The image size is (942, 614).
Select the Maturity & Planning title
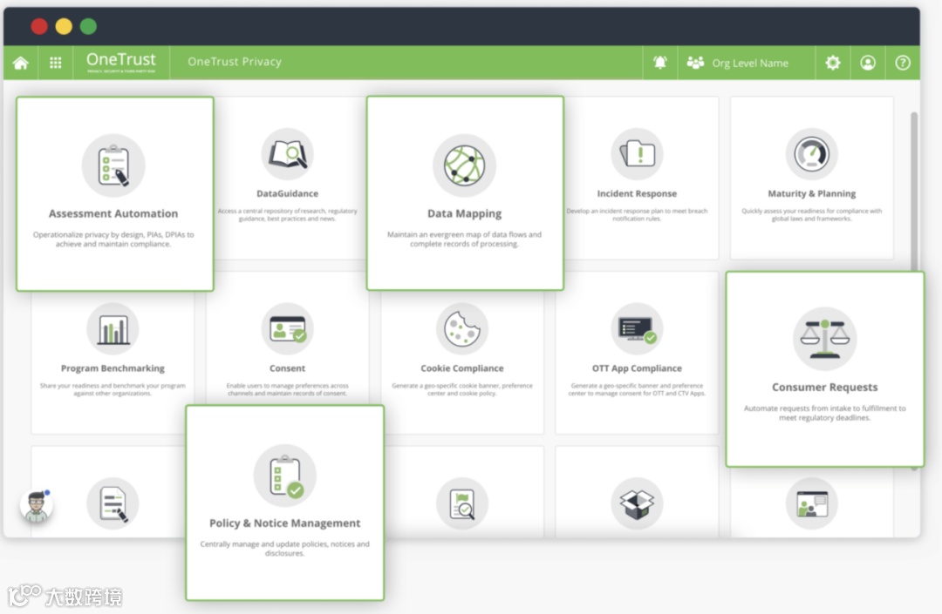tap(812, 193)
